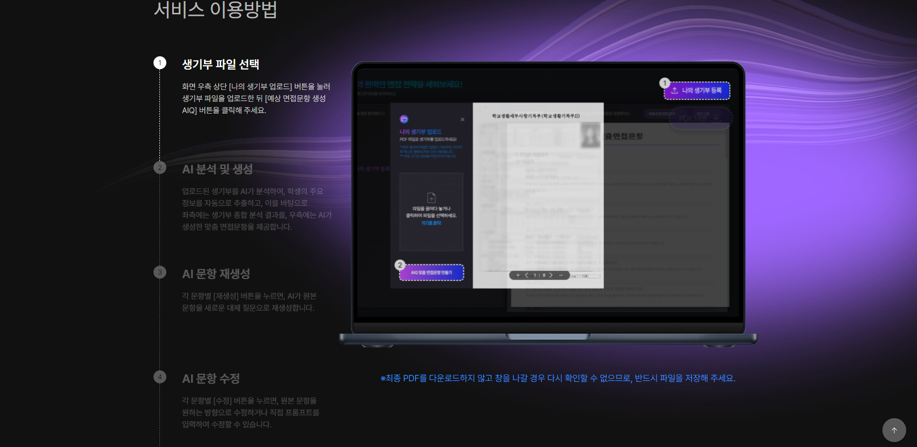Zoom out with the minus icon on PDF viewer
Viewport: 917px width, 447px height.
click(x=561, y=275)
